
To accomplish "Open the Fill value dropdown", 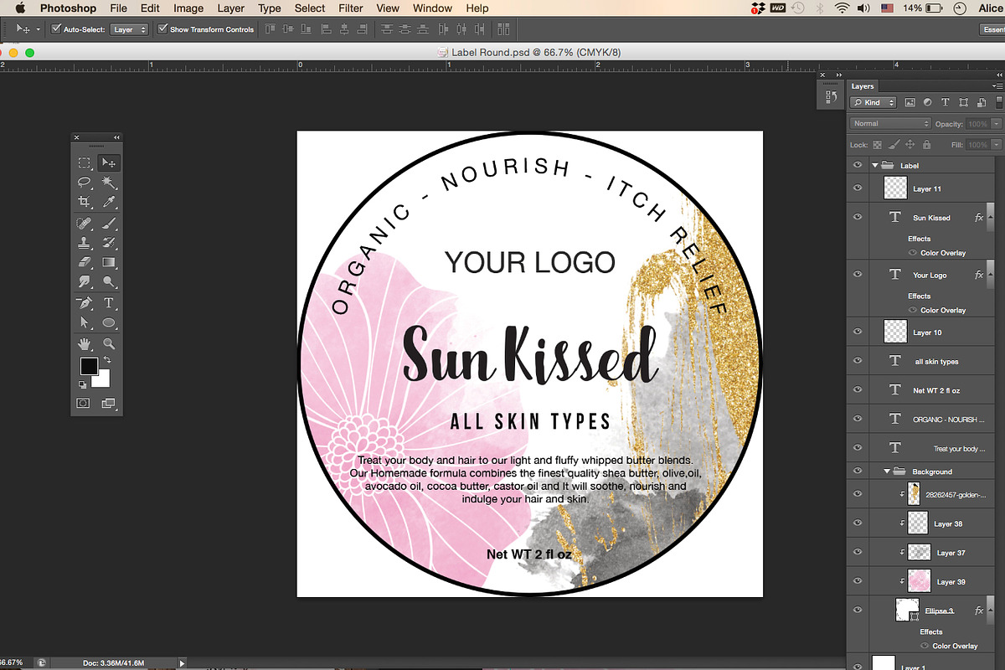I will 997,145.
